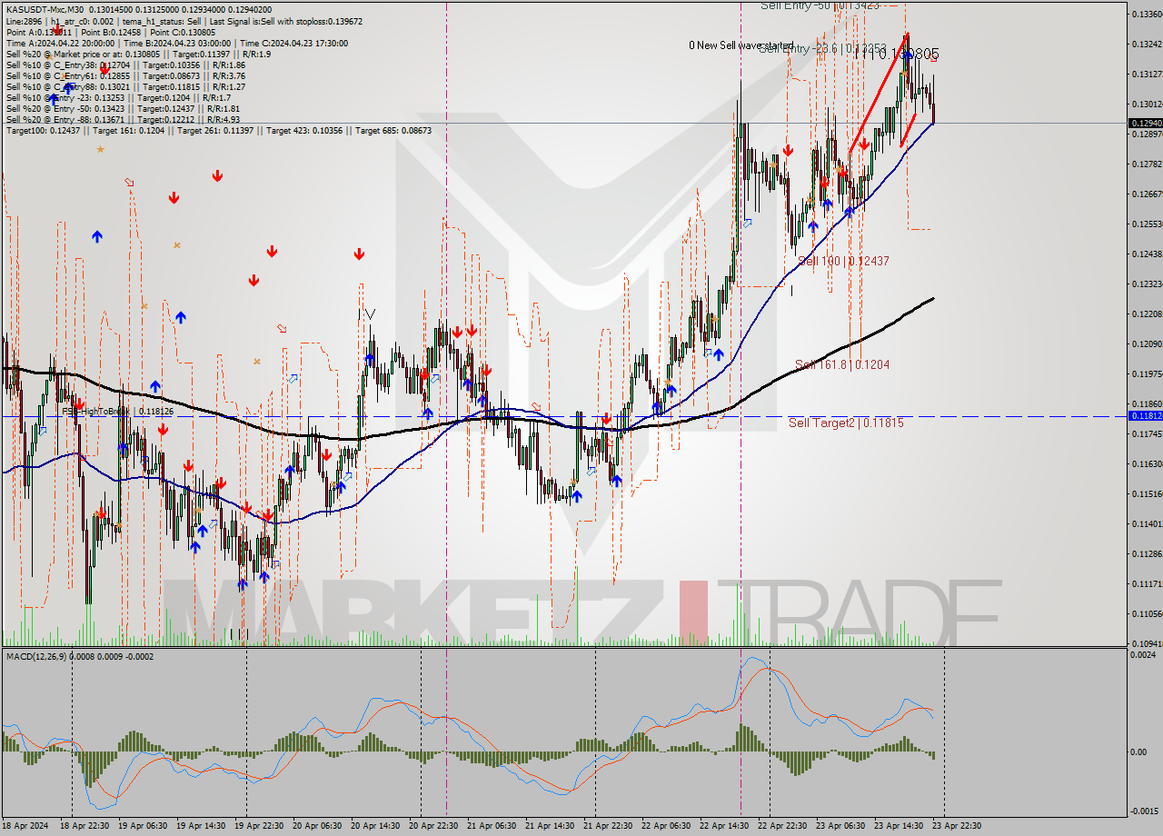Click the 'Sell %10 @ C_Entry88' line
The width and height of the screenshot is (1163, 836).
tap(125, 86)
